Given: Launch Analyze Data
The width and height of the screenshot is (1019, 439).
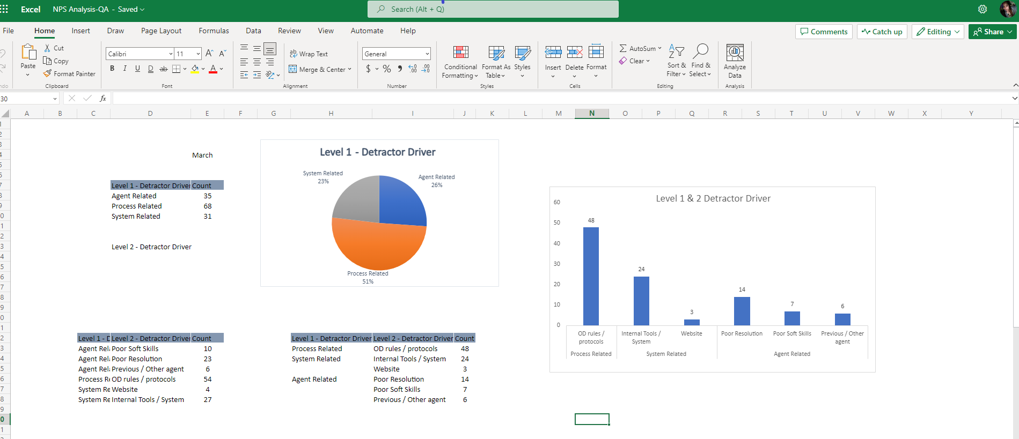Looking at the screenshot, I should 735,61.
